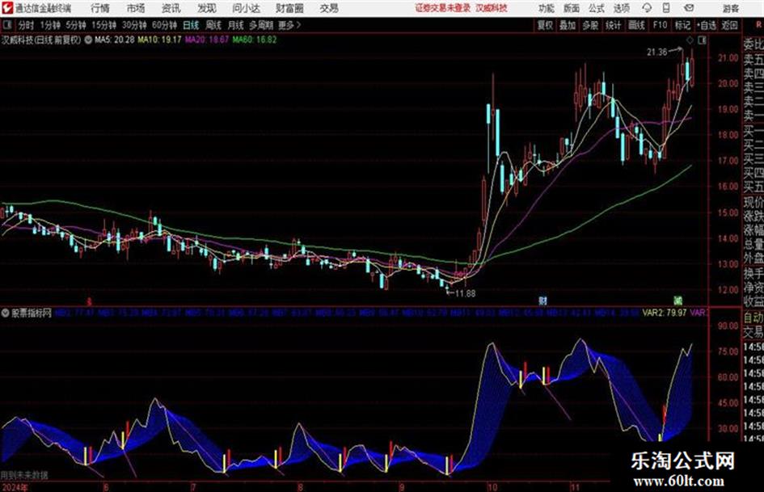Expand the 更多 period options

click(289, 25)
